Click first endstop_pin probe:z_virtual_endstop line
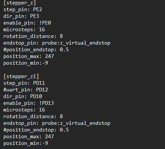 (57, 43)
